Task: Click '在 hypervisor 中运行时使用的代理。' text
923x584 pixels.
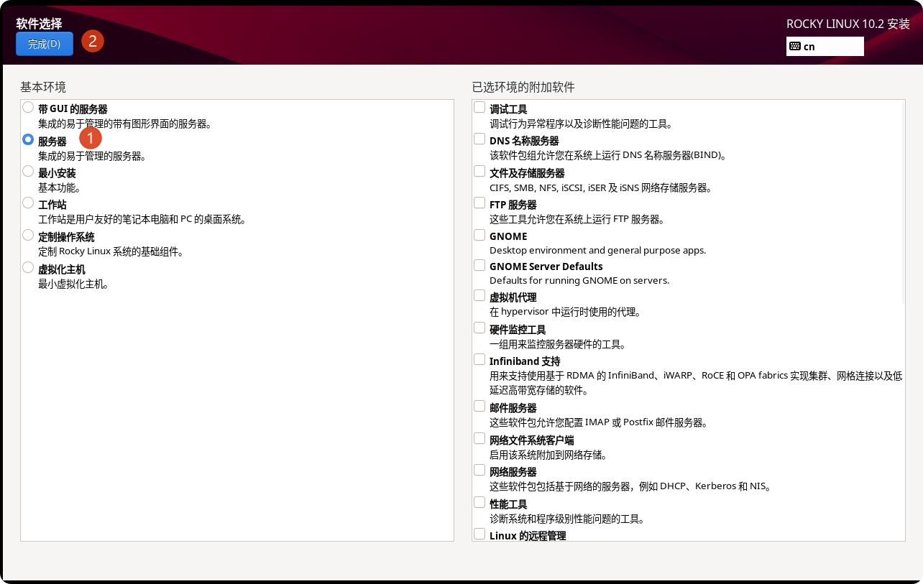Action: tap(565, 312)
